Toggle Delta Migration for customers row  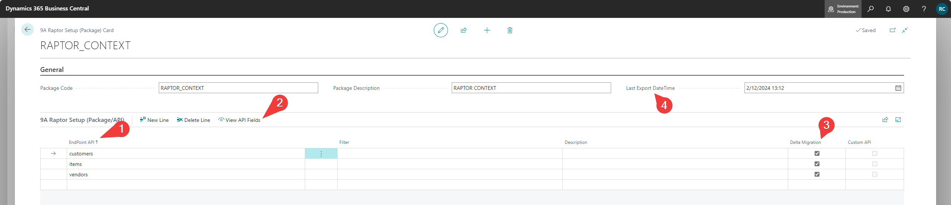(x=817, y=154)
